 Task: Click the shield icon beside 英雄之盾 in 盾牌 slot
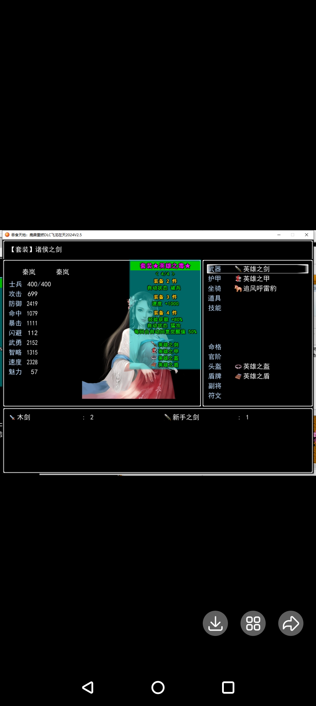(x=238, y=376)
